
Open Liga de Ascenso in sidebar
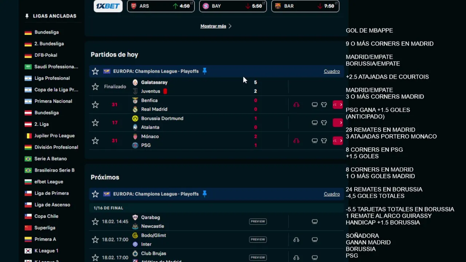pos(52,205)
